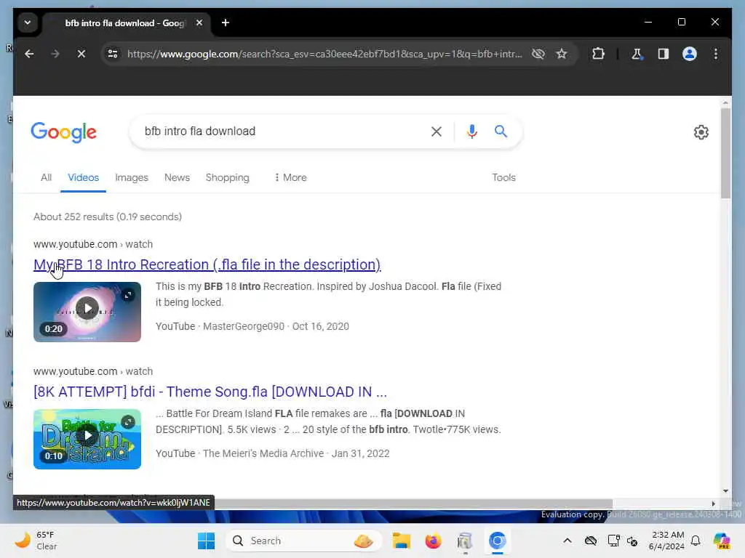Click the horizontal scroll right arrow
The height and width of the screenshot is (558, 745).
pyautogui.click(x=713, y=504)
